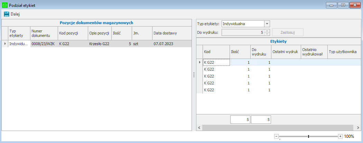The height and width of the screenshot is (143, 363).
Task: Select row indicator arrow for 0008/23/WZK
Action: pos(5,44)
